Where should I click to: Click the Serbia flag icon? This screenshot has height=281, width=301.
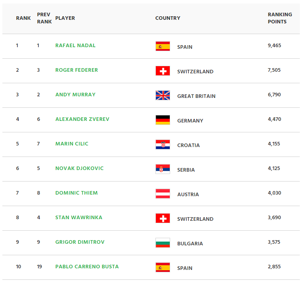163,169
